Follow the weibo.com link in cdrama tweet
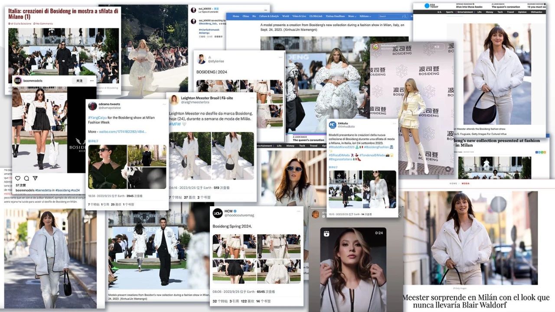 tap(123, 131)
